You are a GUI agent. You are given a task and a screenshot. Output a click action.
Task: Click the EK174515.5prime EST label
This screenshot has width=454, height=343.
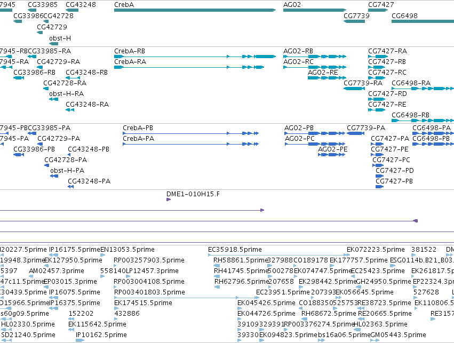[x=143, y=303]
